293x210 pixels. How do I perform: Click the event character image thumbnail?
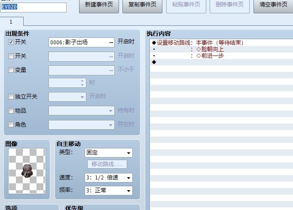tap(27, 171)
